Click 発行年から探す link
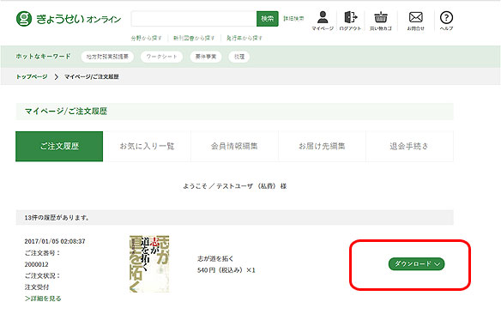The height and width of the screenshot is (314, 501). pos(244,38)
